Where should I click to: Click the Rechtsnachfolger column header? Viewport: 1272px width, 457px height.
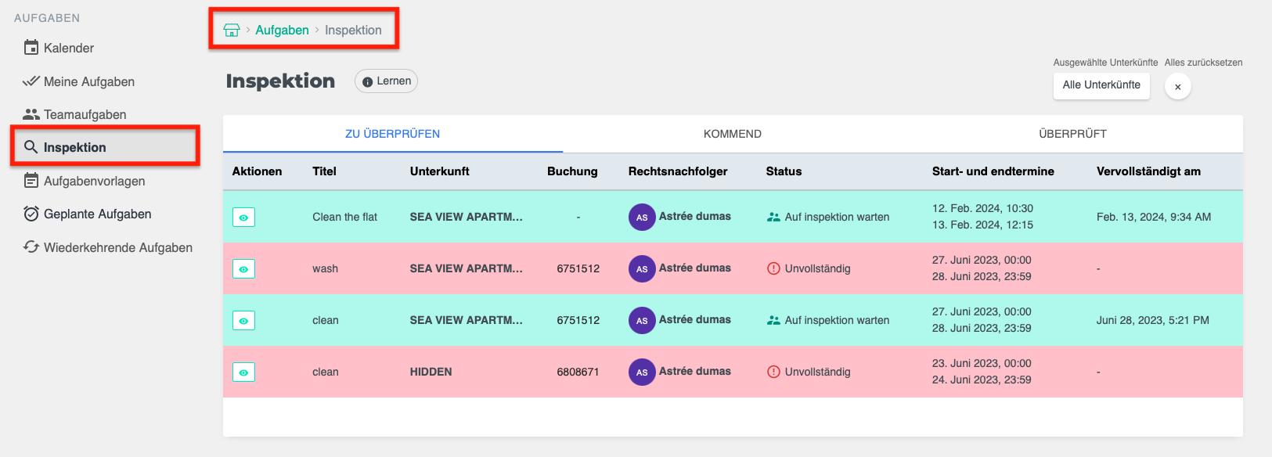coord(678,171)
